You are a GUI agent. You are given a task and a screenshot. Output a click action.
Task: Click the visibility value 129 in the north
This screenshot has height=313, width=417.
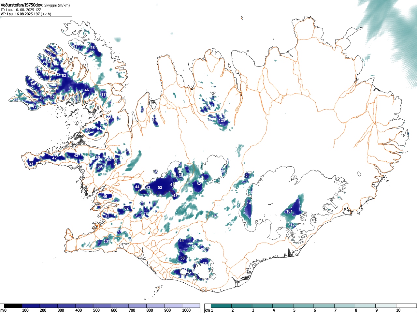point(222,121)
